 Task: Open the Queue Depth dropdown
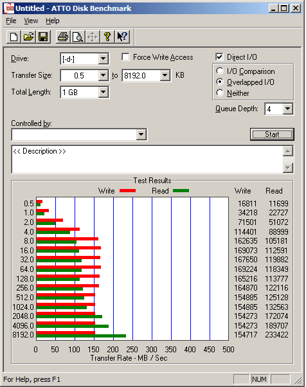click(287, 109)
